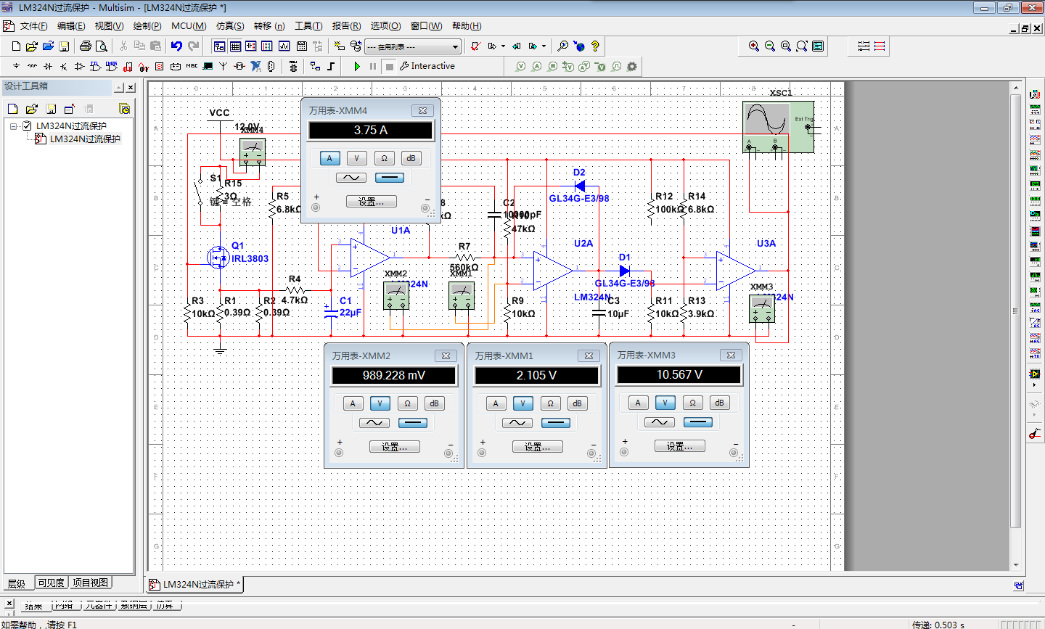This screenshot has width=1045, height=629.
Task: Select the Place Diode component icon
Action: (48, 66)
